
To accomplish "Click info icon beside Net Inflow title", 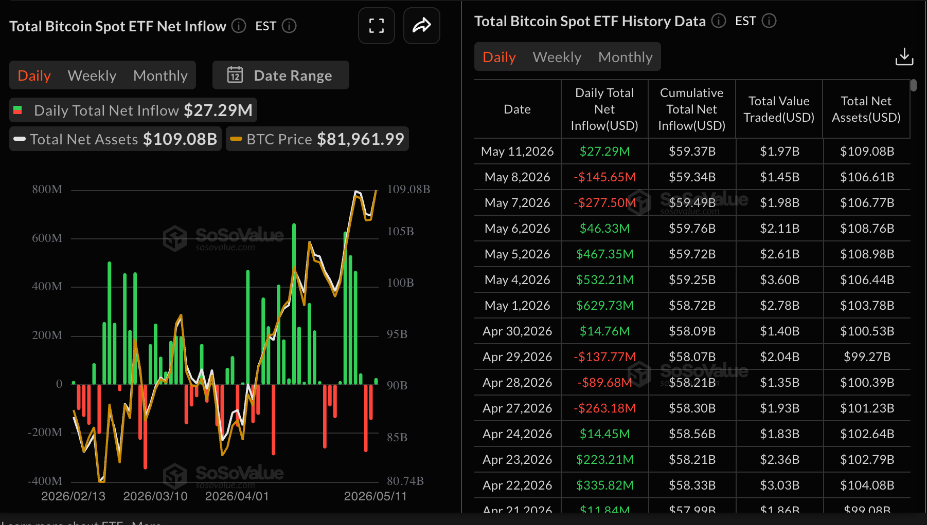I will 239,26.
